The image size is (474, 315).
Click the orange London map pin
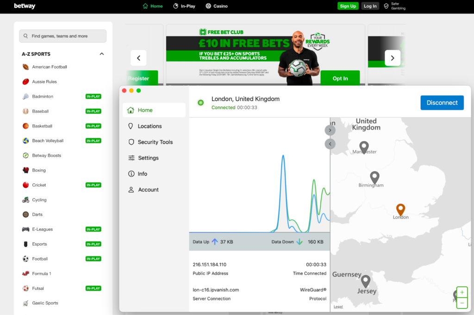click(x=400, y=210)
